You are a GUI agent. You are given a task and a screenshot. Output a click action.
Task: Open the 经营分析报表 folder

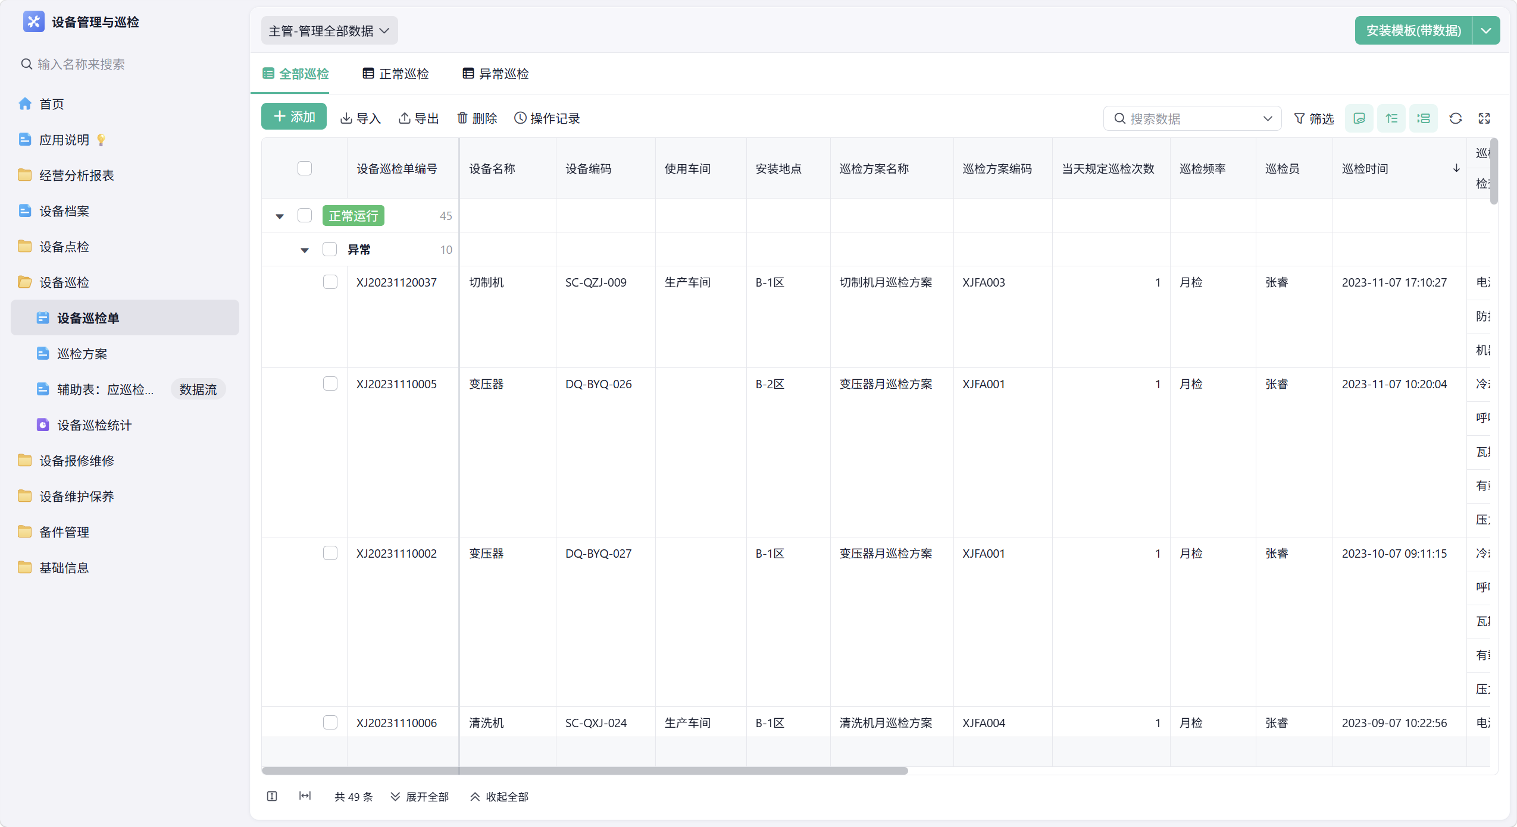[77, 175]
